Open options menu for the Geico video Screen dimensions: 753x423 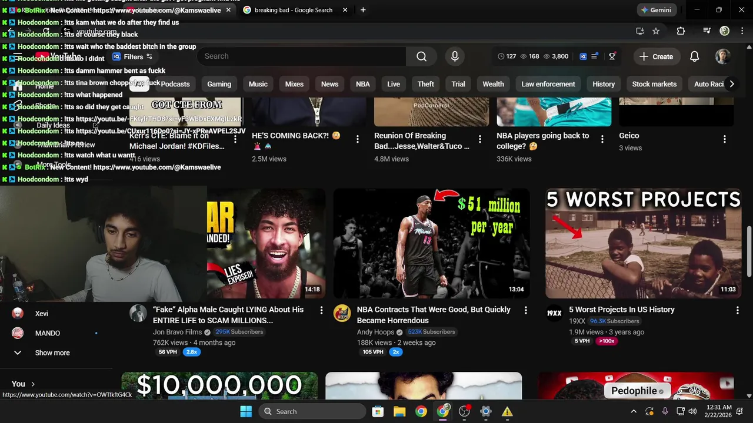point(724,139)
